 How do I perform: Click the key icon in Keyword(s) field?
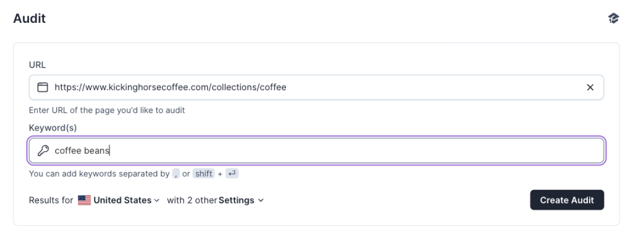[x=43, y=151]
